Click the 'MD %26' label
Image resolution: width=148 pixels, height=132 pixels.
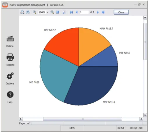point(34,82)
